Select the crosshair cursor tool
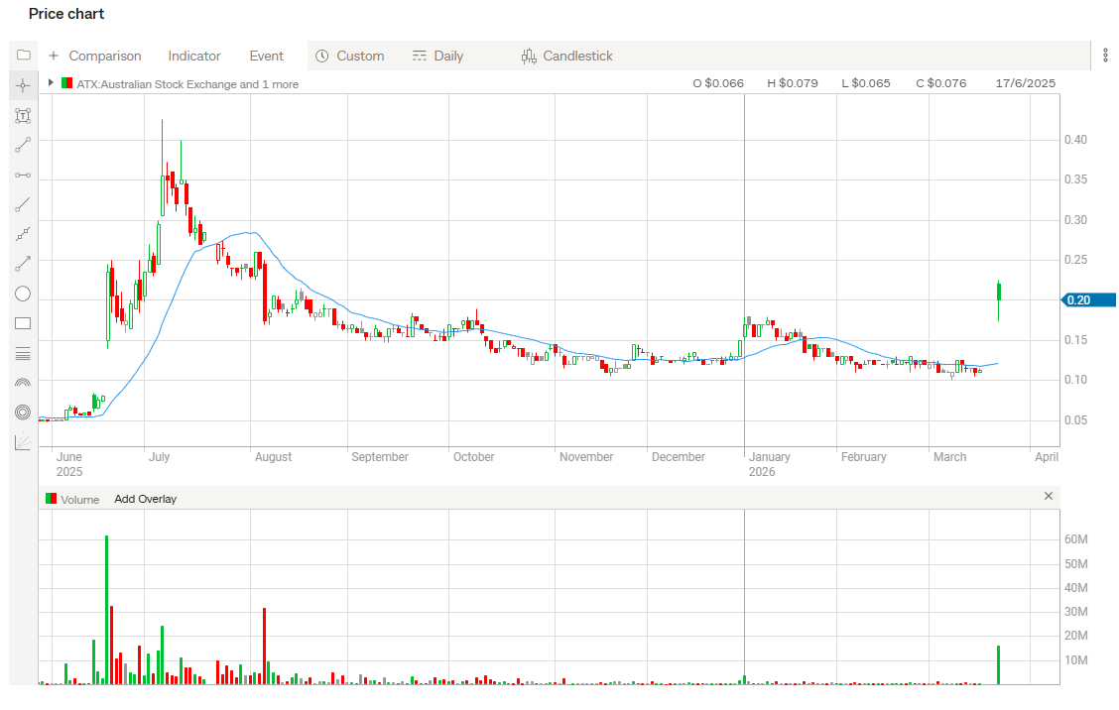 [23, 85]
